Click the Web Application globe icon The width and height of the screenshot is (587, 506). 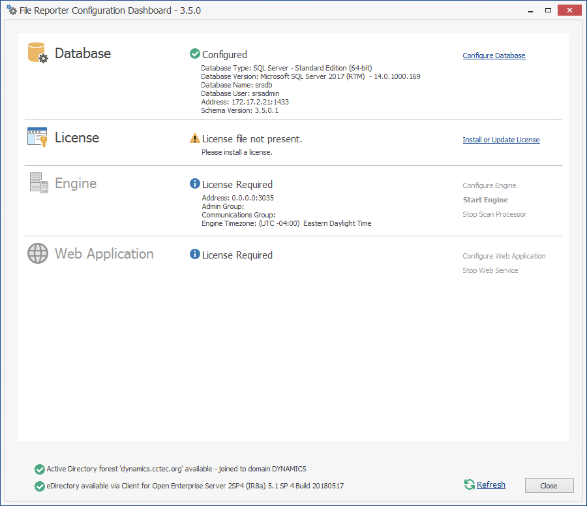[38, 253]
